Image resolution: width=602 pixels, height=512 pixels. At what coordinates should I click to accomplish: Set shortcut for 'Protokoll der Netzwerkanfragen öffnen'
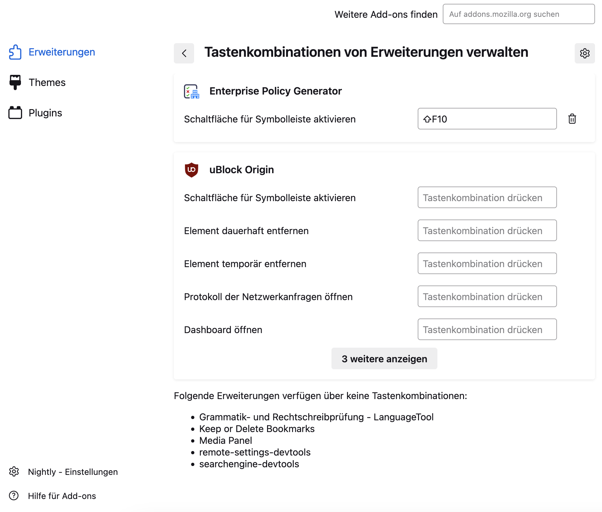coord(487,297)
